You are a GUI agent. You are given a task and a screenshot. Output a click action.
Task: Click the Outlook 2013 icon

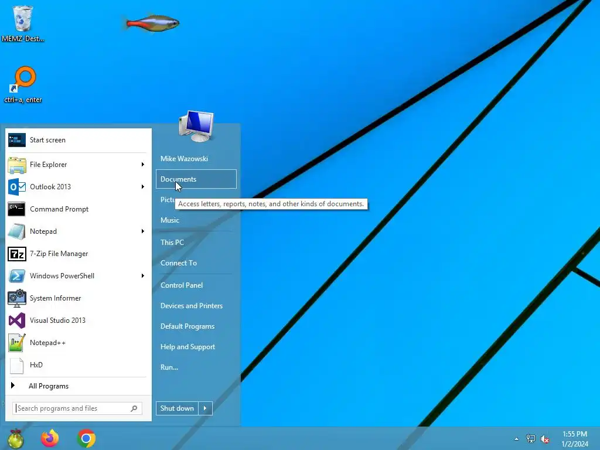point(17,187)
